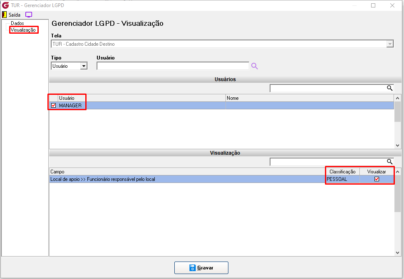Select Visualização in the left tree
The width and height of the screenshot is (404, 279).
point(23,30)
